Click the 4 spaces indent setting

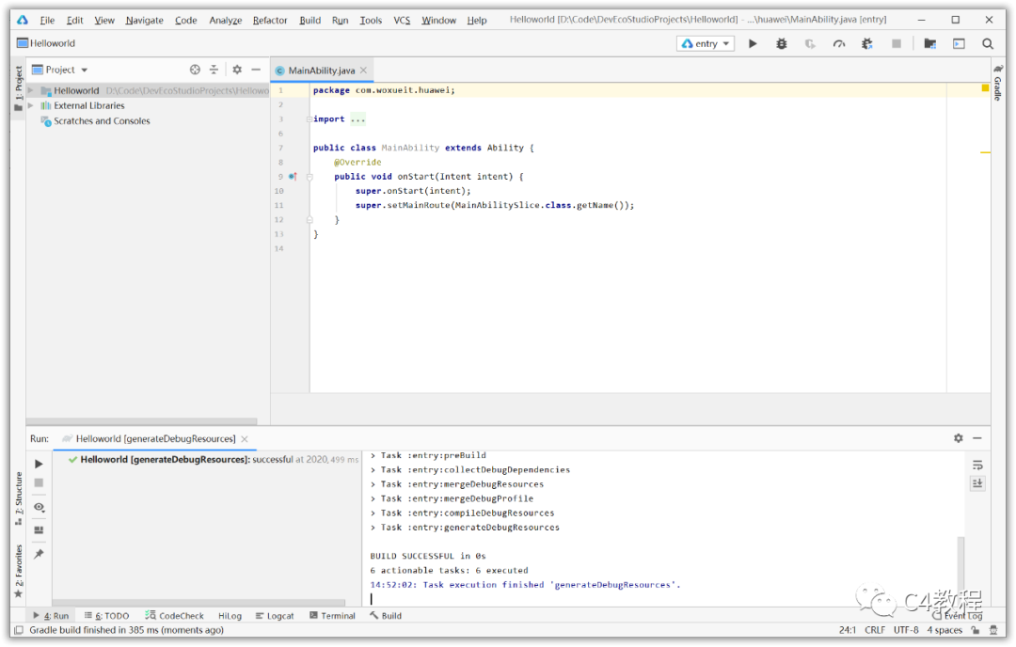945,630
